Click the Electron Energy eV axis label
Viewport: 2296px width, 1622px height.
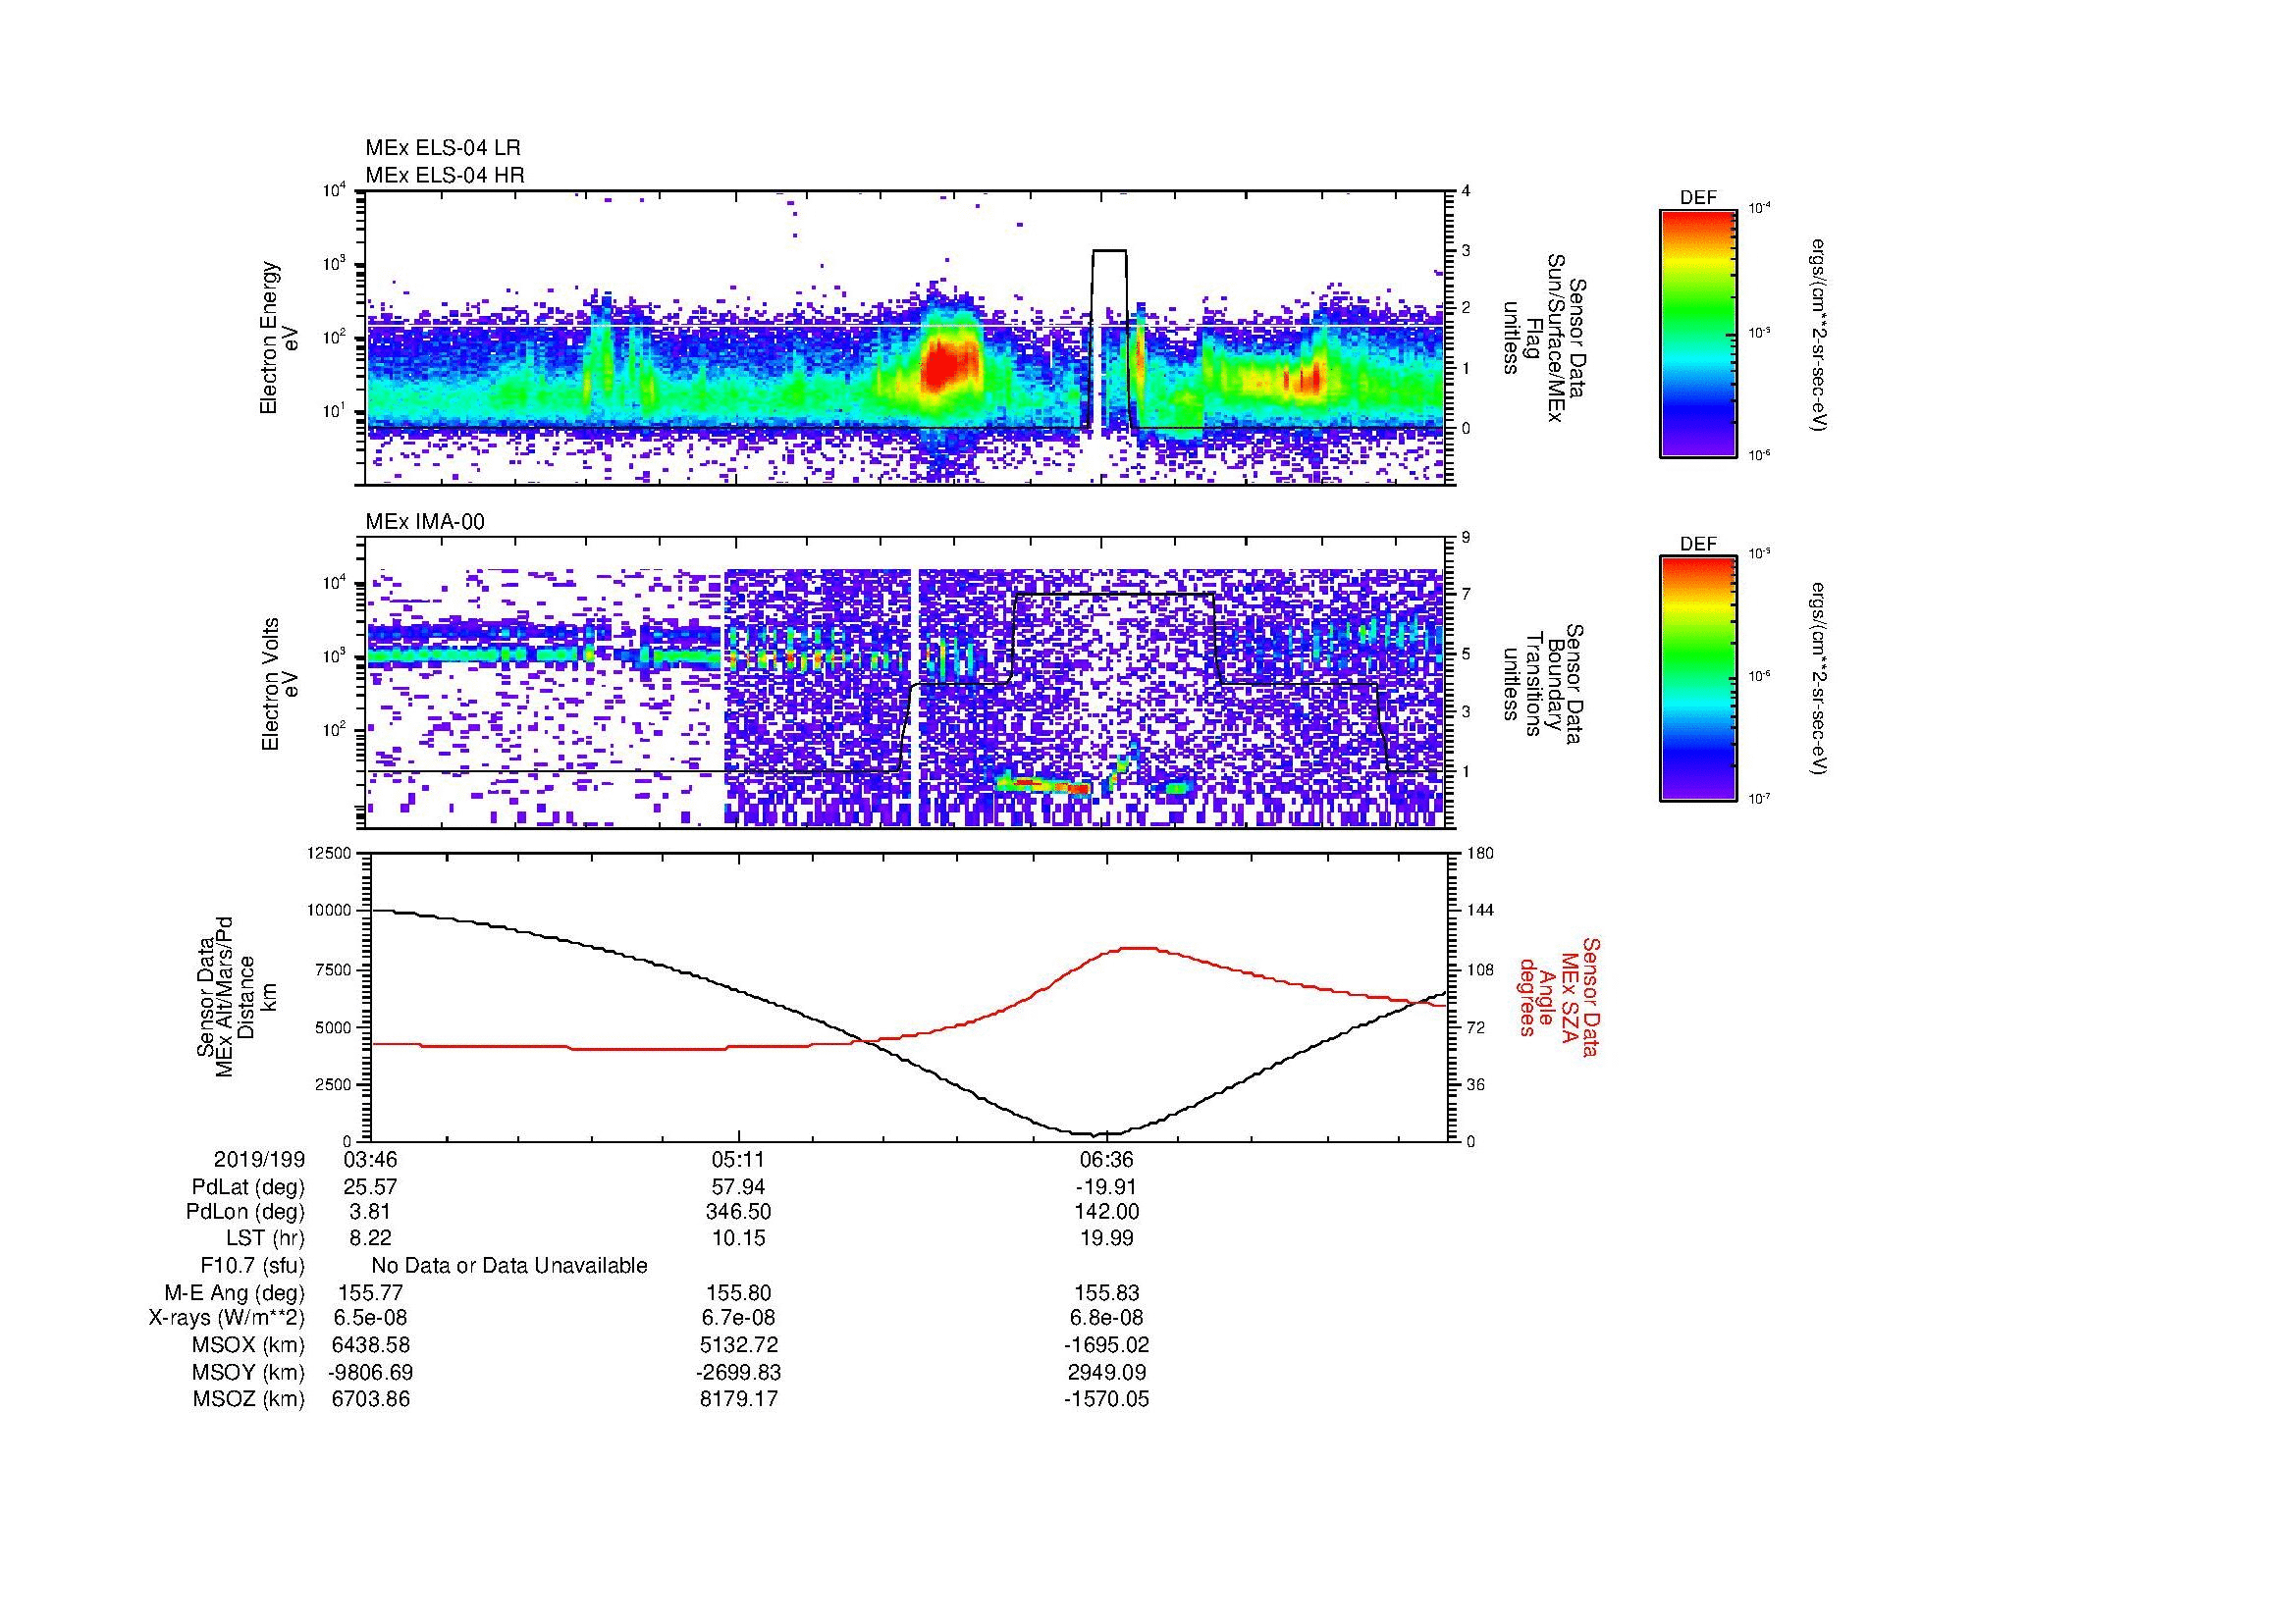(280, 338)
